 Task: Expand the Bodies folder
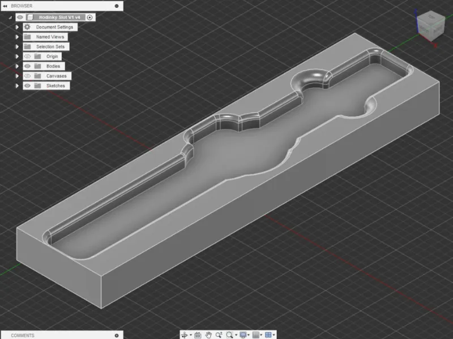click(17, 66)
